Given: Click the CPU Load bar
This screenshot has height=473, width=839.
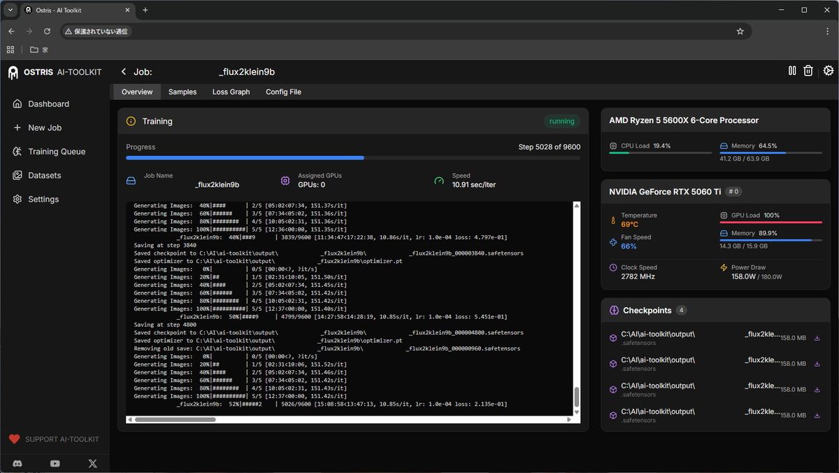Looking at the screenshot, I should (x=661, y=153).
